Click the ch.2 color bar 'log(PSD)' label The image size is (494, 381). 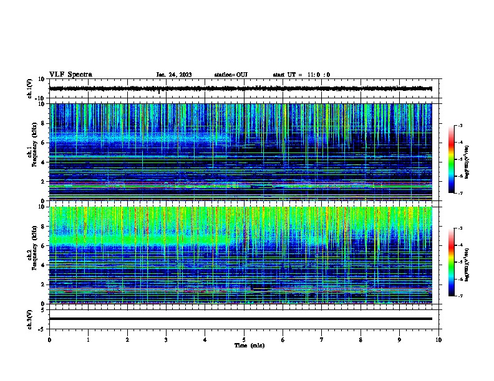467,265
